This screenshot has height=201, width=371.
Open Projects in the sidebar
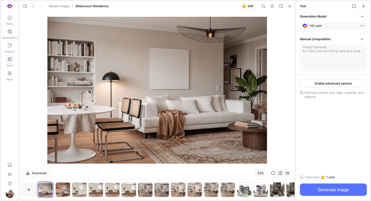point(10,48)
